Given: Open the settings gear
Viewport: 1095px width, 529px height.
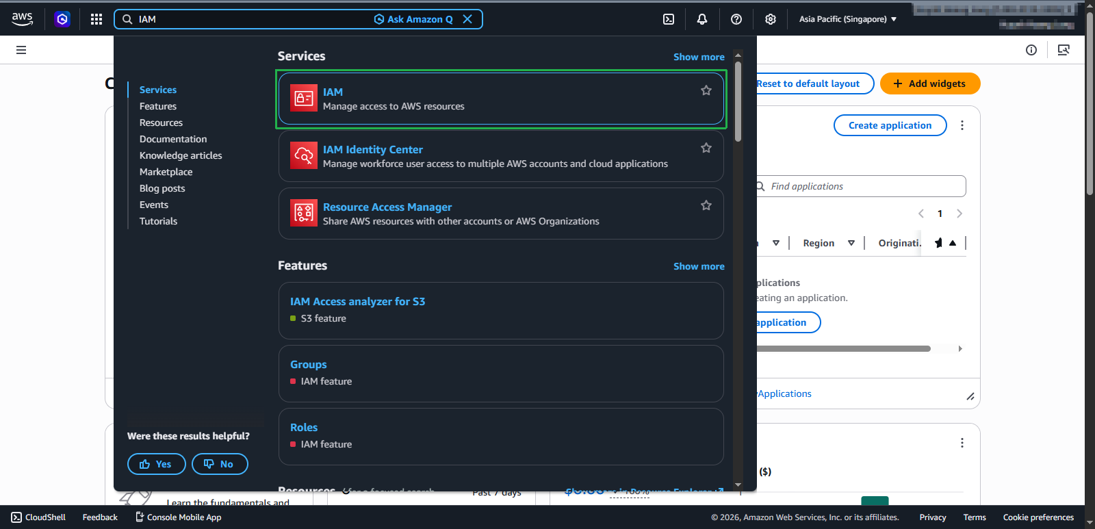Looking at the screenshot, I should (771, 19).
